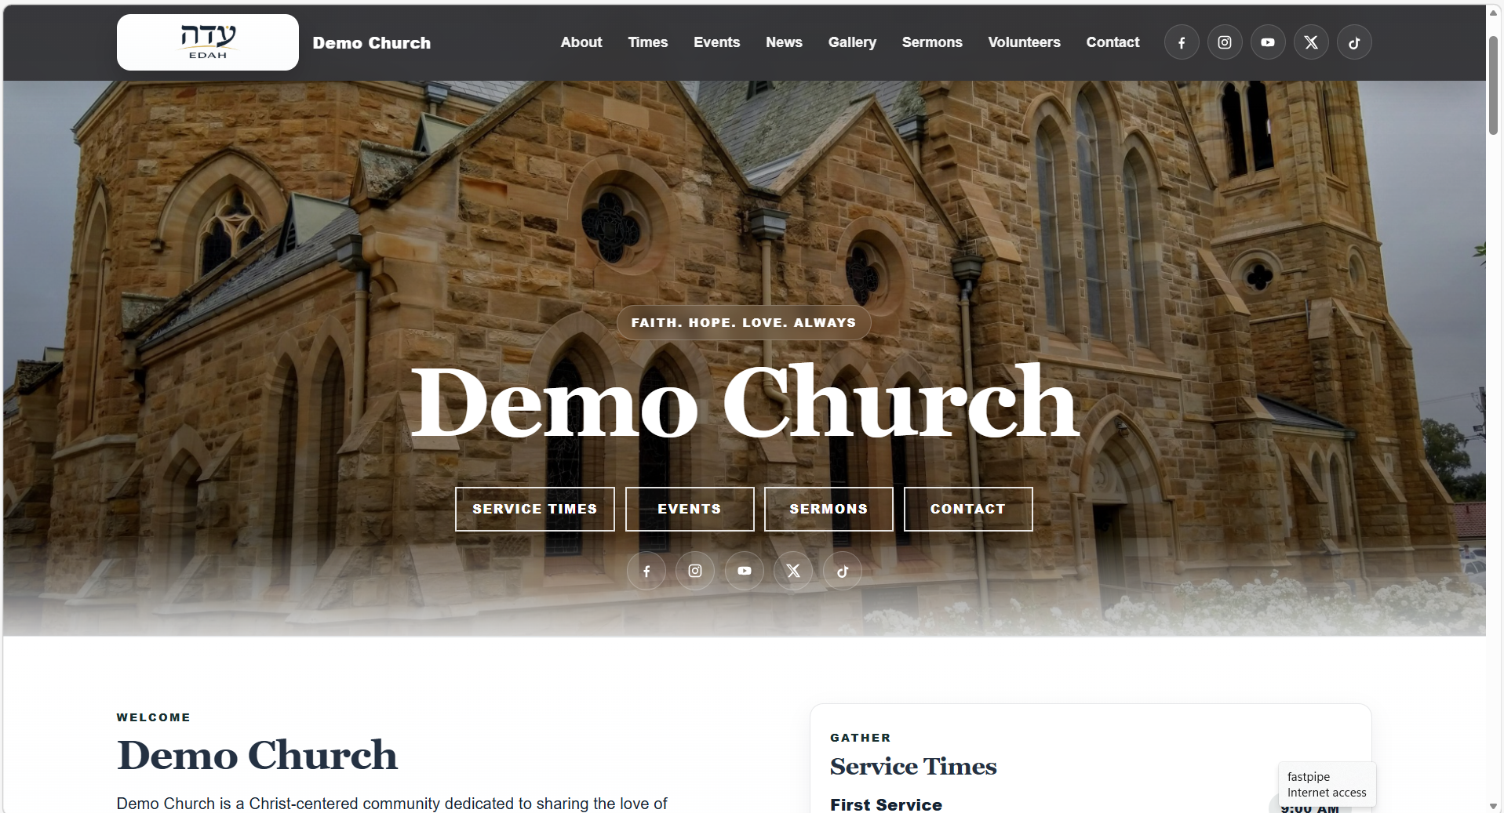Click the EVENTS button in the hero
The image size is (1504, 813).
[689, 509]
